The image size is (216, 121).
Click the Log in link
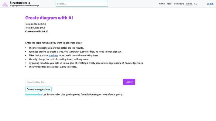[210, 4]
